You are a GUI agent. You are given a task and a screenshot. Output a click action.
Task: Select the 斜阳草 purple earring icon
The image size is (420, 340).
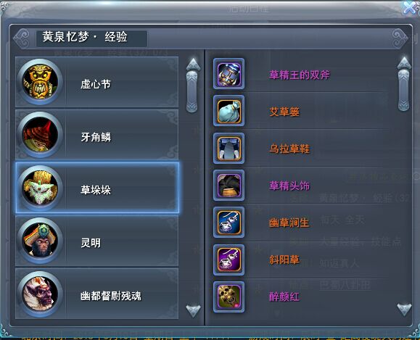coord(228,260)
